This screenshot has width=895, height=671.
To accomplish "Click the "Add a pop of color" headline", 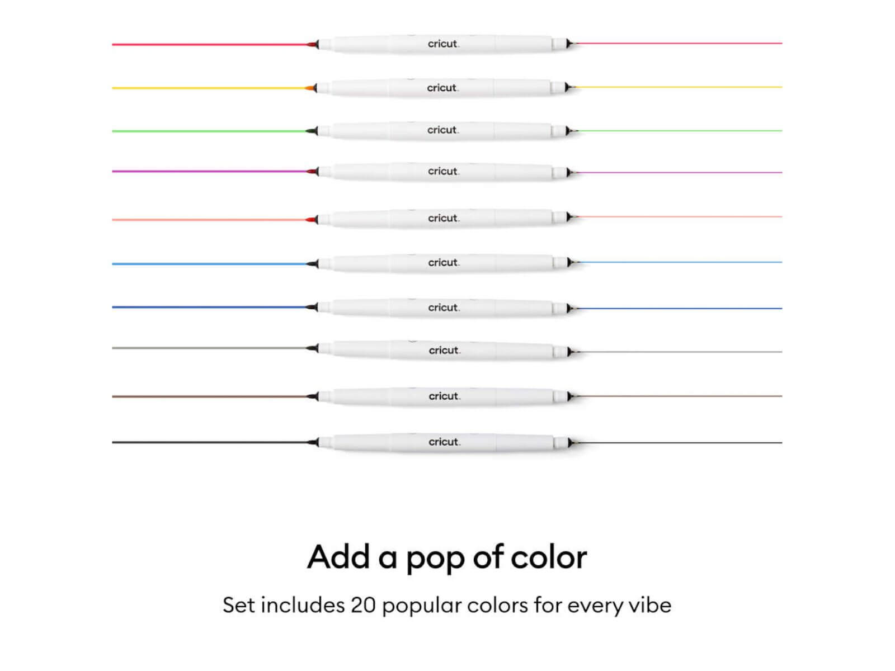I will click(x=447, y=557).
